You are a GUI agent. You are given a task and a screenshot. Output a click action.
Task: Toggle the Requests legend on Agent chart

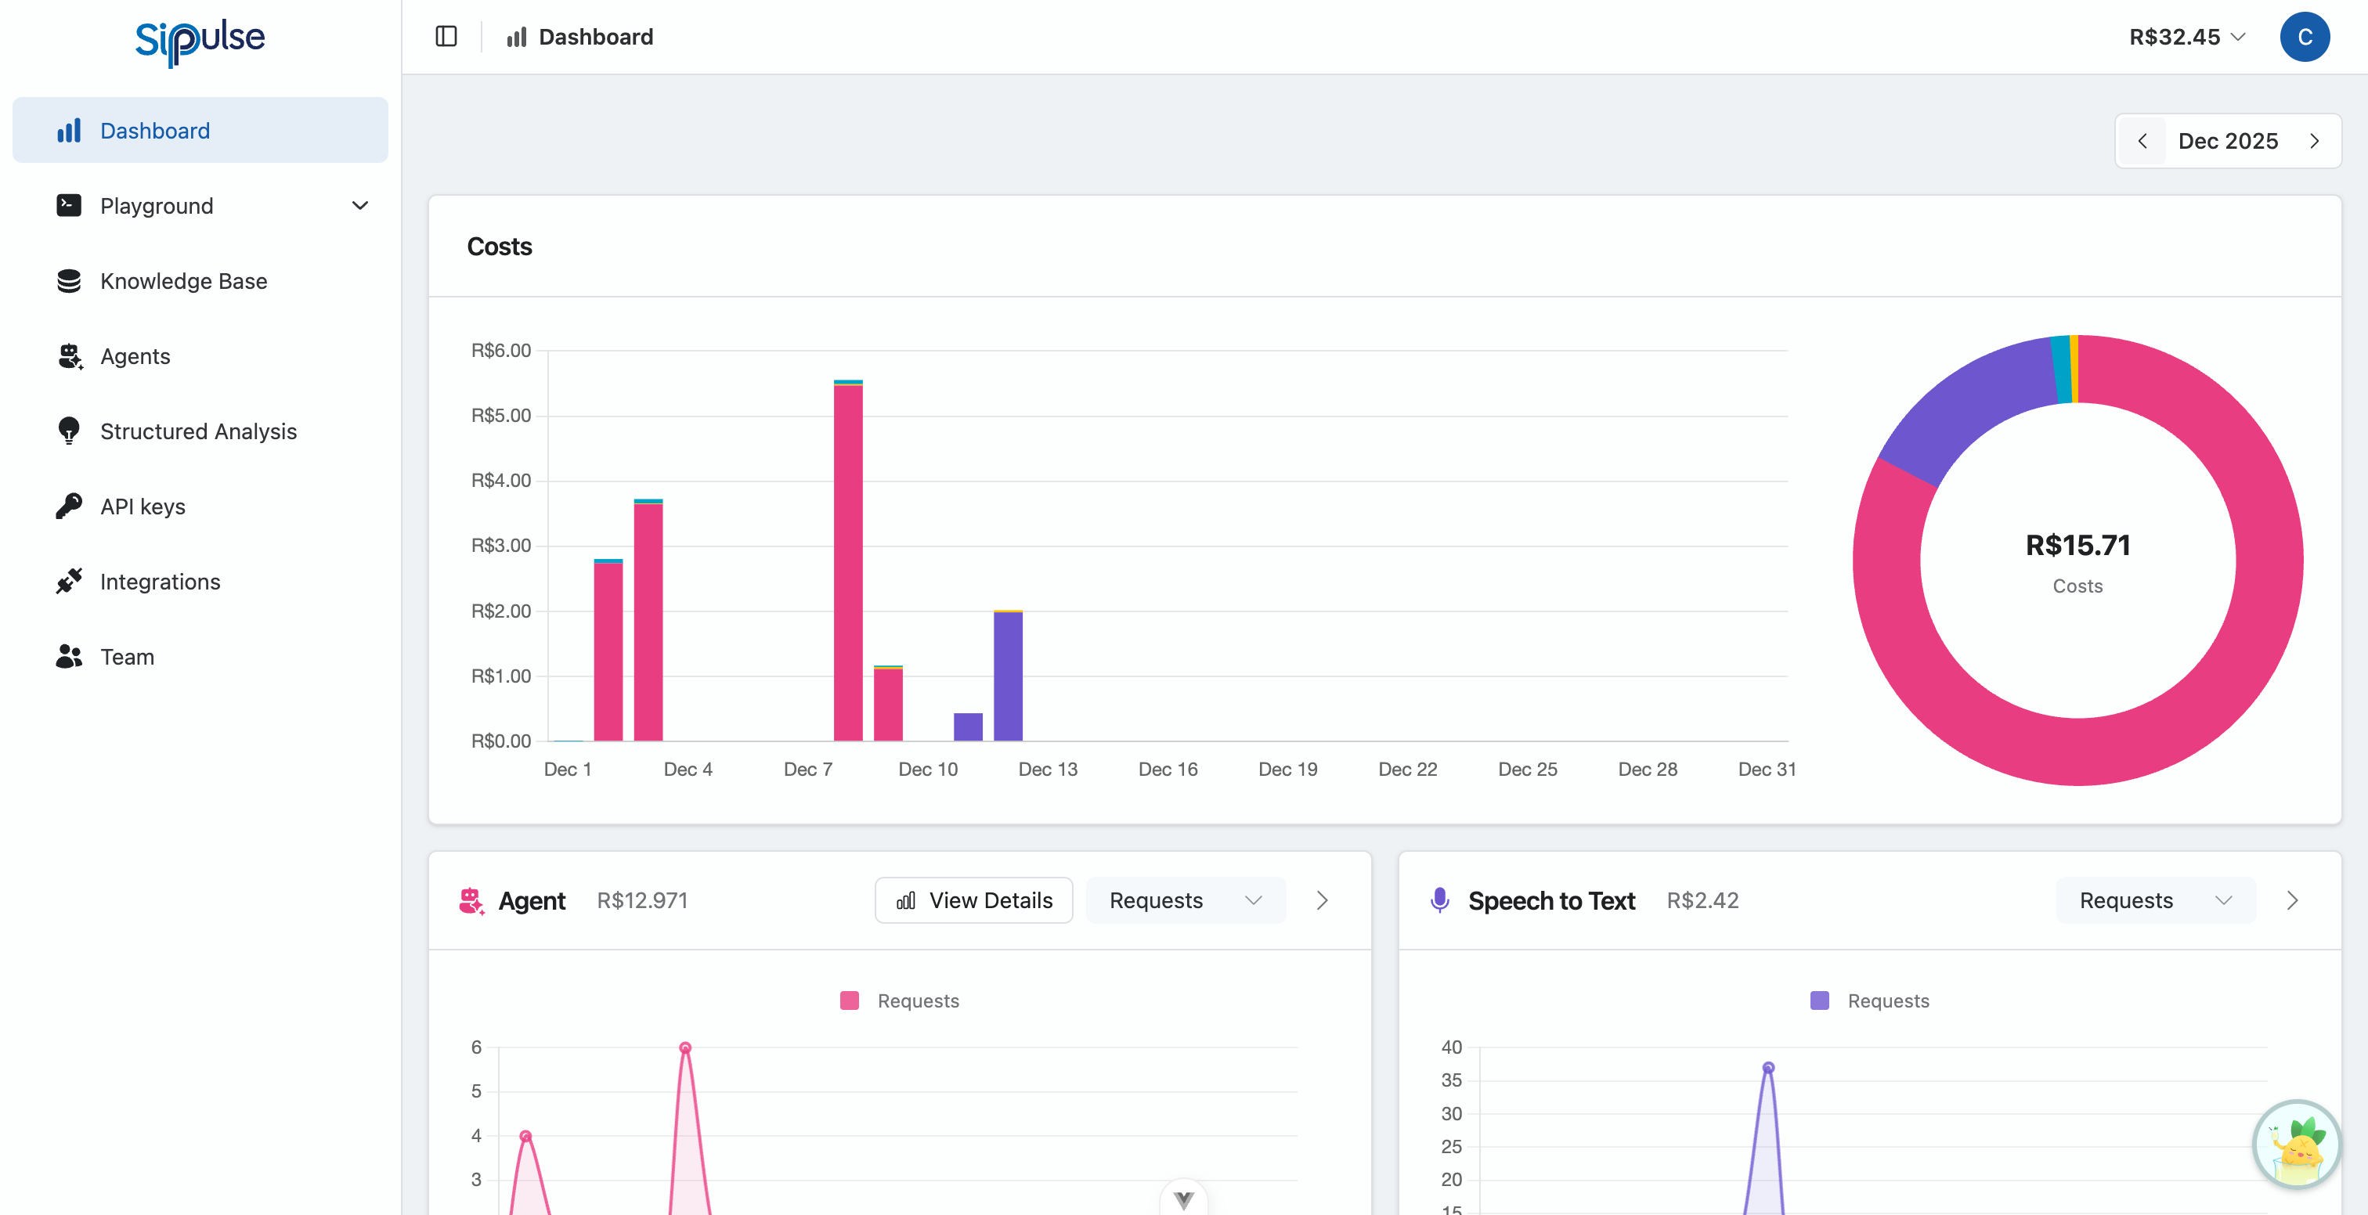click(899, 1000)
